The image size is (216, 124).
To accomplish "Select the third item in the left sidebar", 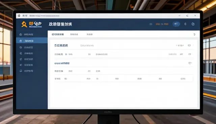I will click(x=32, y=48).
